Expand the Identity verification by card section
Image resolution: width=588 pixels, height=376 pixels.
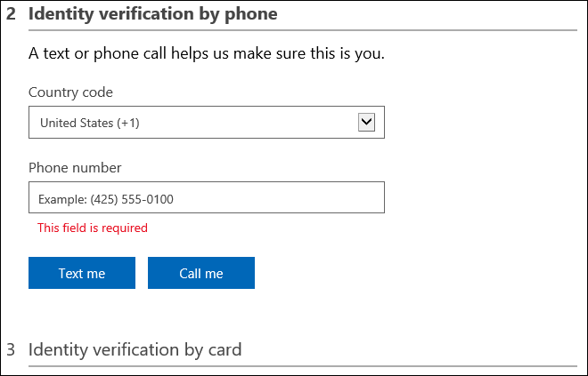pos(135,349)
